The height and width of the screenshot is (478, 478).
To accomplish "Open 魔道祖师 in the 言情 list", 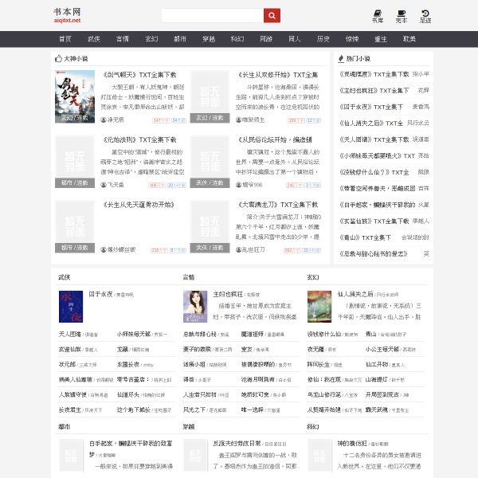I will pyautogui.click(x=252, y=334).
